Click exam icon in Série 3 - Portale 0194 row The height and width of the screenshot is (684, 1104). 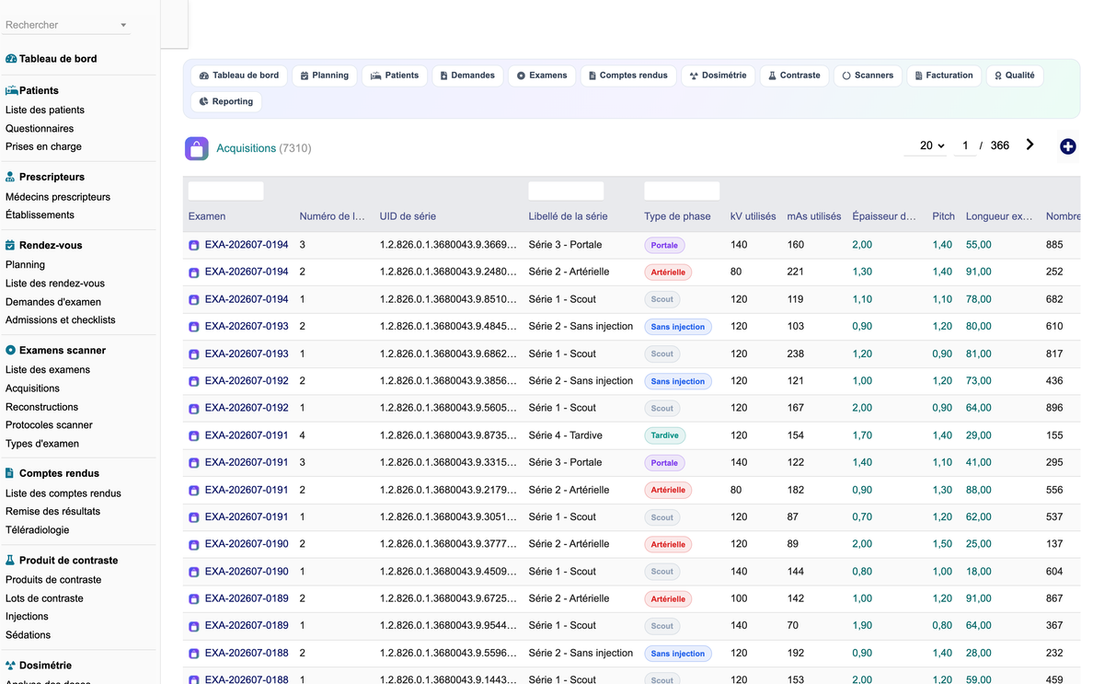194,246
